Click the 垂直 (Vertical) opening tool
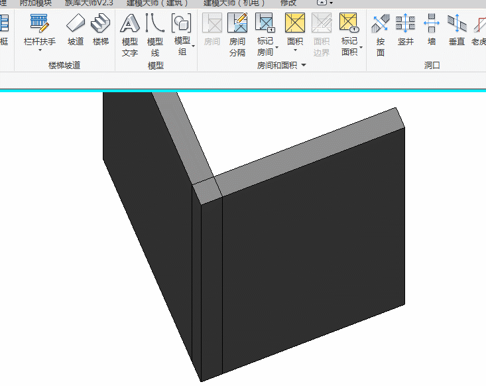The image size is (486, 386). pyautogui.click(x=456, y=25)
